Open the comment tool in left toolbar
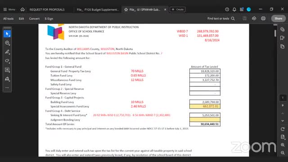Screen dimensions: 288x162 (7, 43)
